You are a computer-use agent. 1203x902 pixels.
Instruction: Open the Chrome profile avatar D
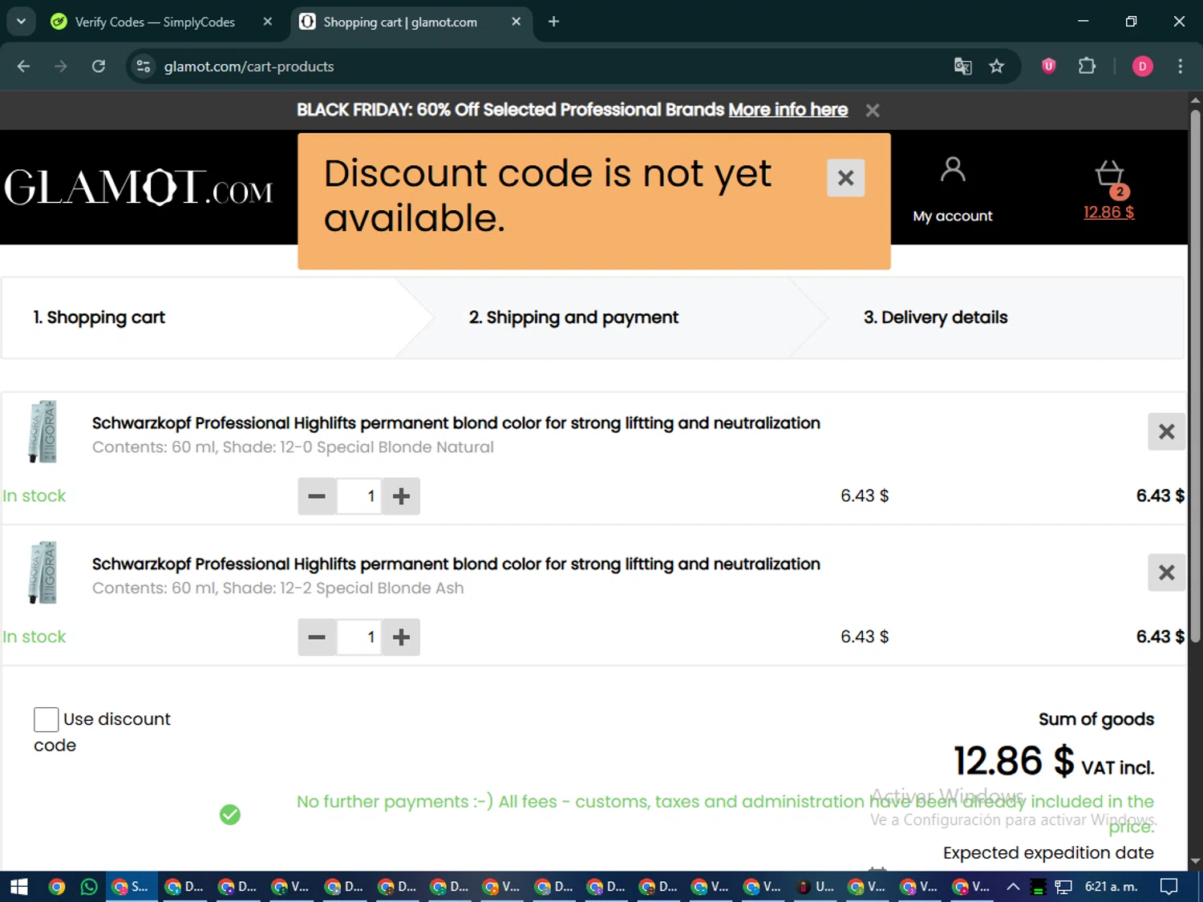(x=1142, y=67)
